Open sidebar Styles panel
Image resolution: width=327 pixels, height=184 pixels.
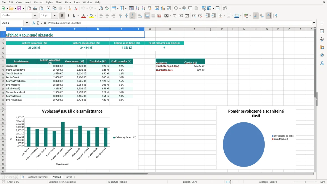(322, 40)
